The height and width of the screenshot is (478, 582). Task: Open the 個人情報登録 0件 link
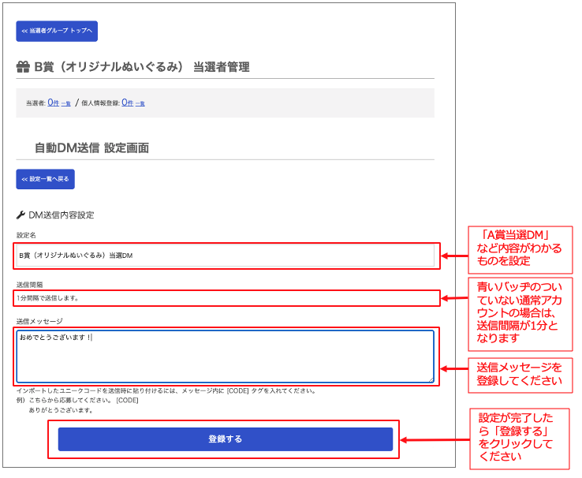127,103
